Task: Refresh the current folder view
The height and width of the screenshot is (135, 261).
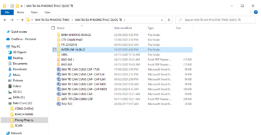Action: (x=169, y=20)
